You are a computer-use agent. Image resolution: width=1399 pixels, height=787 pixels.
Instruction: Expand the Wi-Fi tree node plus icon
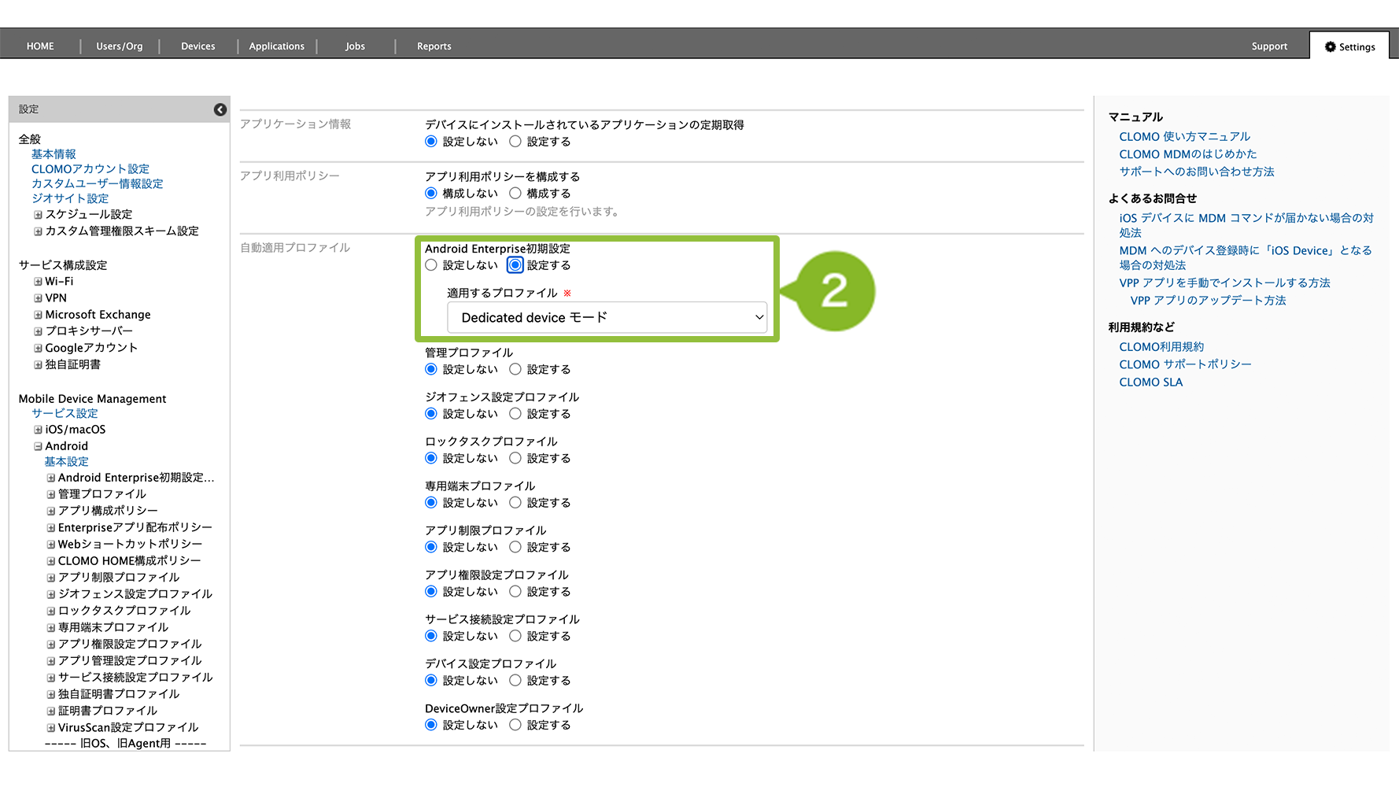(38, 282)
